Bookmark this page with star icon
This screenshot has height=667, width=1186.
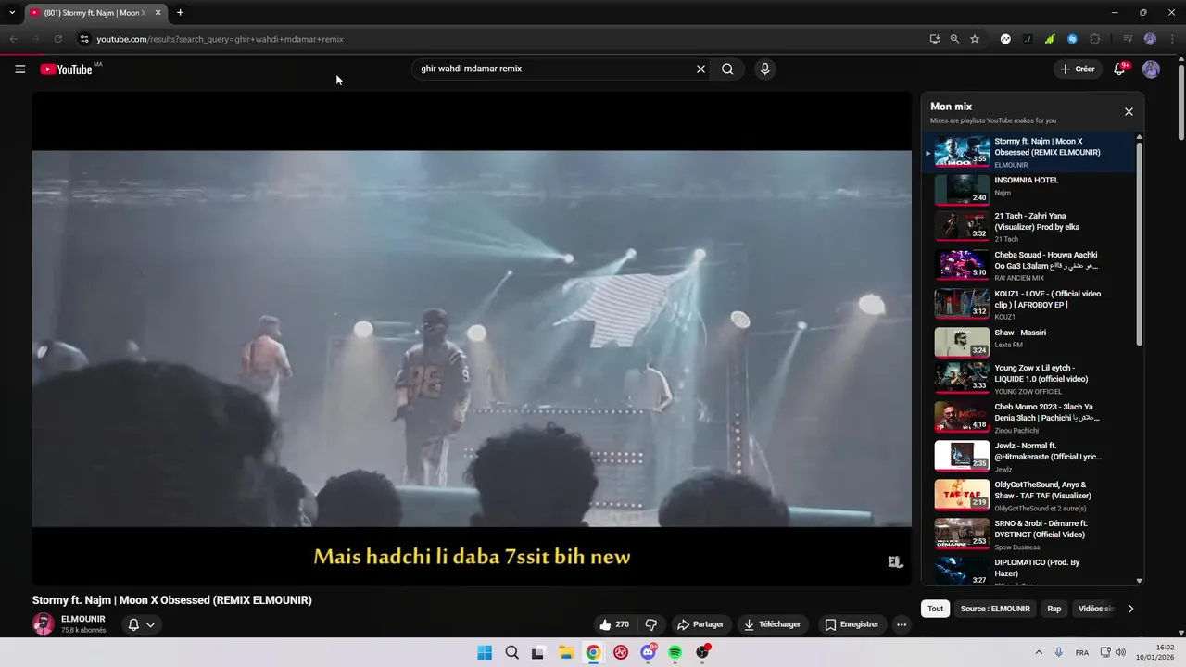(x=975, y=39)
